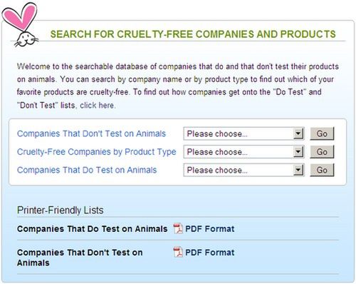Click the Printer-Friendly Lists heading
The width and height of the screenshot is (356, 284).
click(61, 211)
